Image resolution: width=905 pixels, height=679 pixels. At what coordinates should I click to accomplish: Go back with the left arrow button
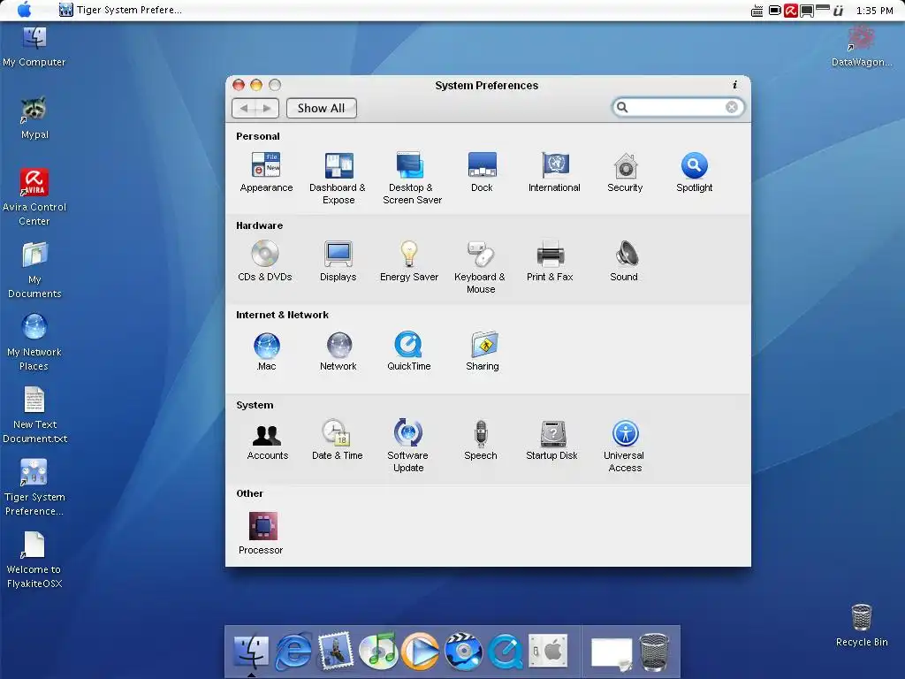(x=244, y=108)
